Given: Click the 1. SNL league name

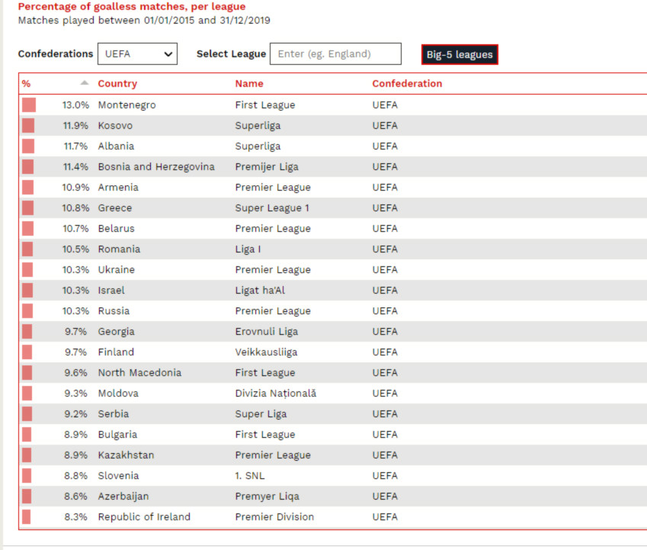Looking at the screenshot, I should 250,476.
